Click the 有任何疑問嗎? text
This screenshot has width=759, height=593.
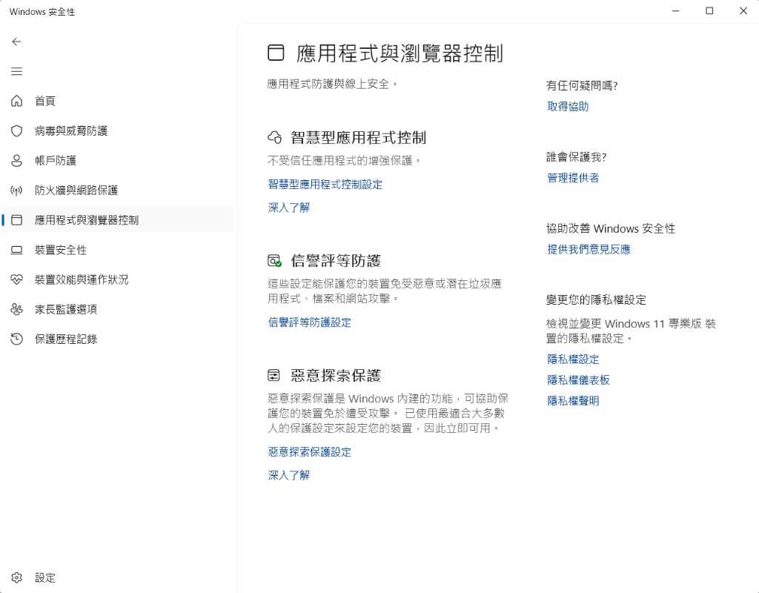[582, 86]
